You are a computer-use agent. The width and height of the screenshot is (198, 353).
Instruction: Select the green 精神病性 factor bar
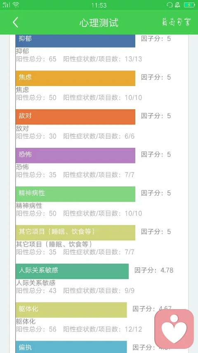[75, 194]
